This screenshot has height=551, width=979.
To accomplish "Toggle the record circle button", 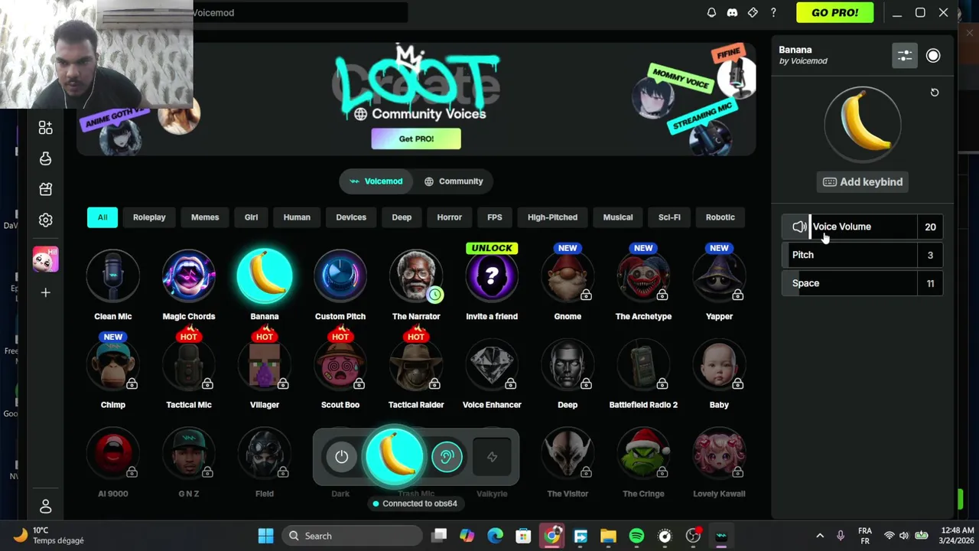I will pyautogui.click(x=933, y=56).
